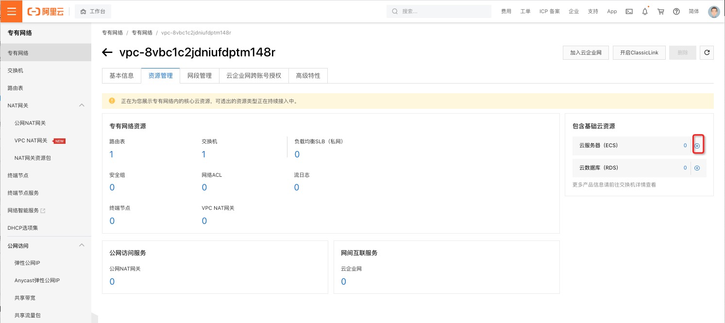
Task: Click the search magnifier icon
Action: (x=395, y=11)
